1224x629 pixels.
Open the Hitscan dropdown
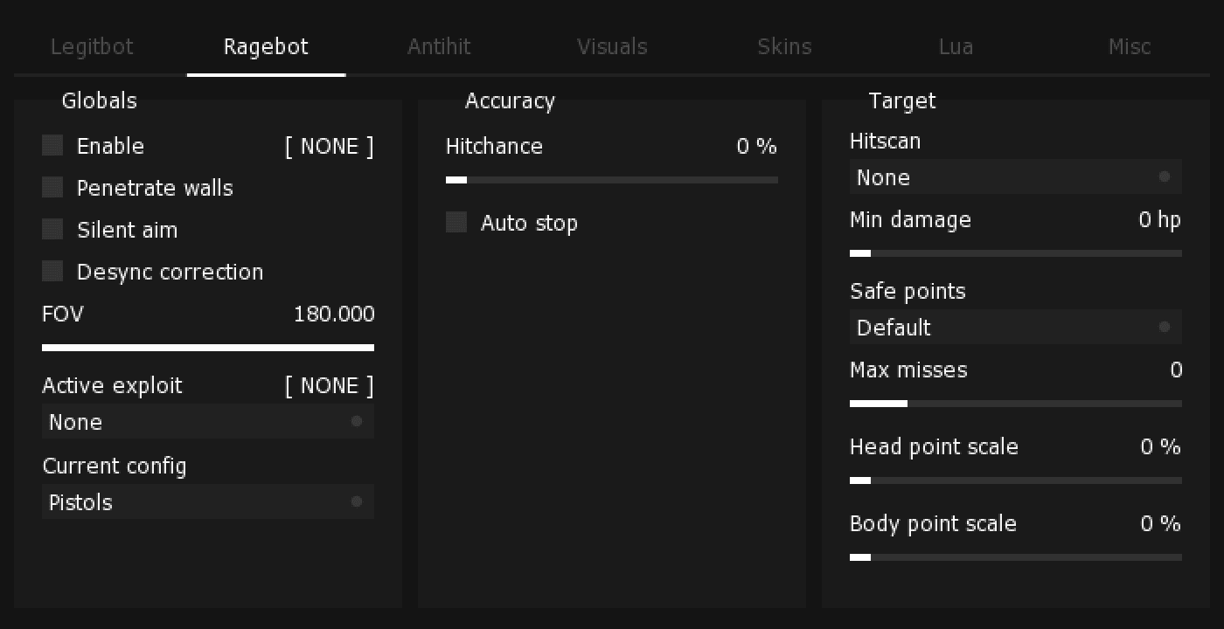[1016, 176]
